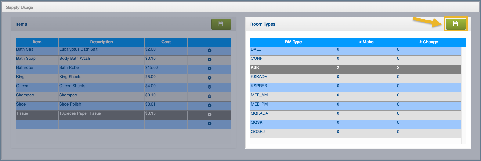Click the Items panel save icon
This screenshot has height=161, width=481.
point(221,24)
